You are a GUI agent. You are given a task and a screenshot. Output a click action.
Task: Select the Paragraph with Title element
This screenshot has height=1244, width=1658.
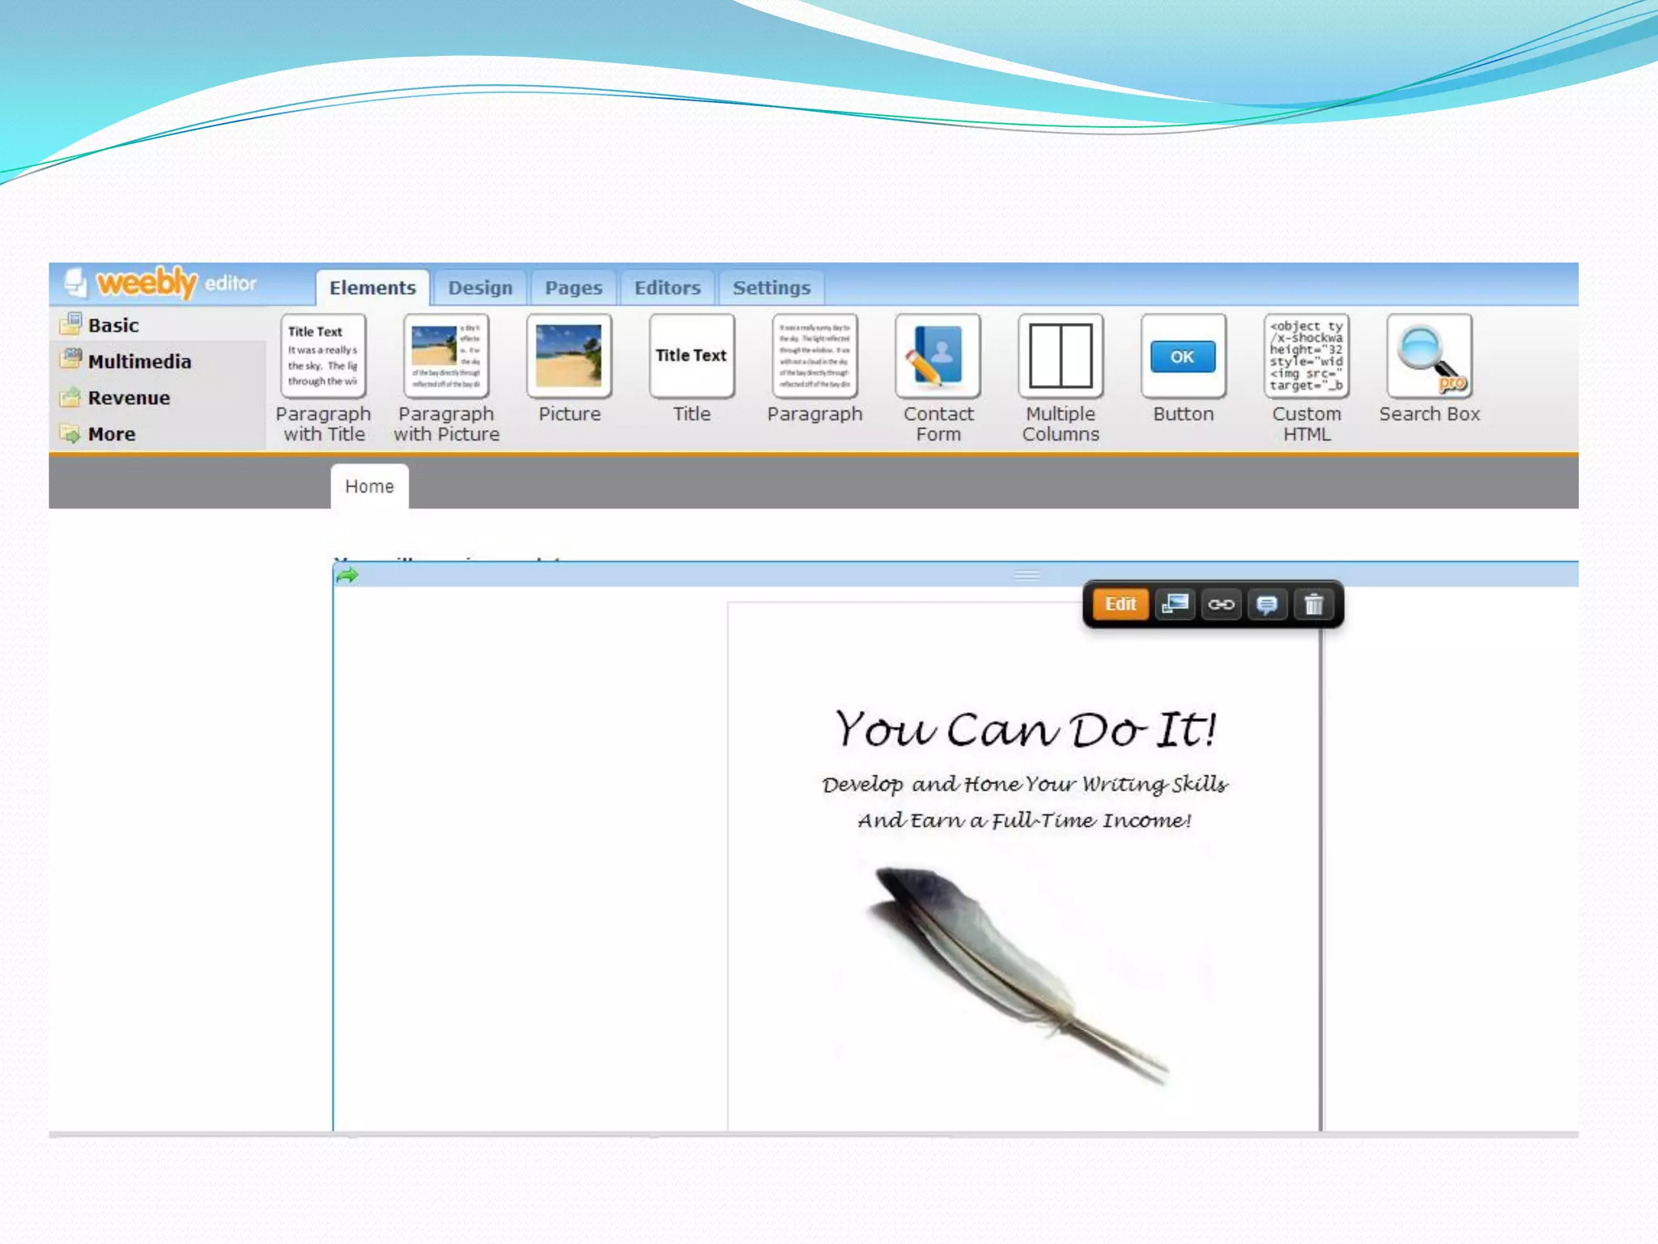[323, 356]
